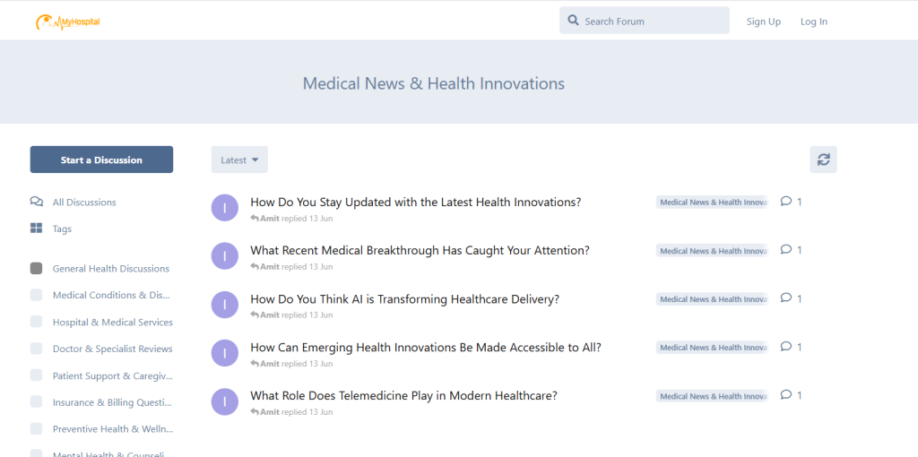
Task: Click the Tags grid icon
Action: pos(36,229)
